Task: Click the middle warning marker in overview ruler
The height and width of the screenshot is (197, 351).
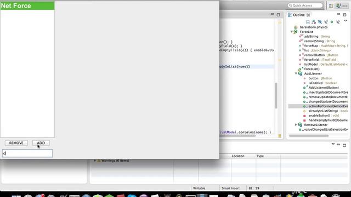Action: 280,60
